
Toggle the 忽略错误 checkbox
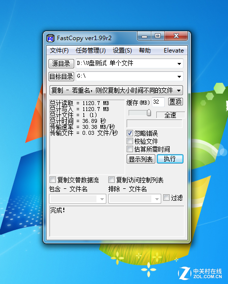(x=130, y=133)
